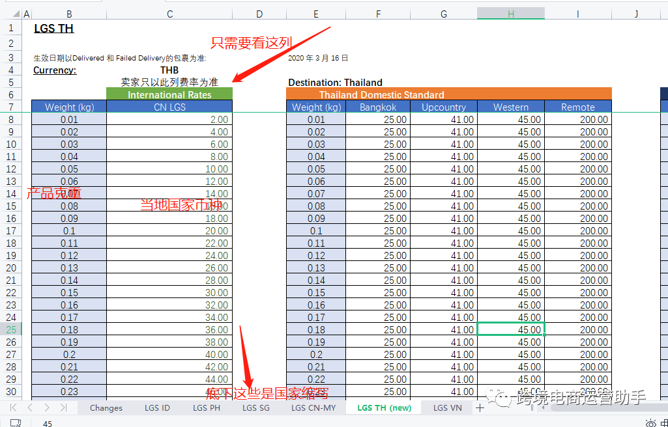Switch to the LGS PH sheet

point(206,408)
